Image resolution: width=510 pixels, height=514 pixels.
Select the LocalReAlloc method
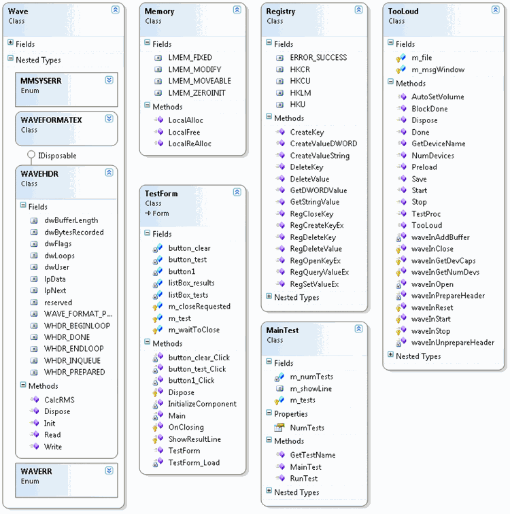coord(190,143)
